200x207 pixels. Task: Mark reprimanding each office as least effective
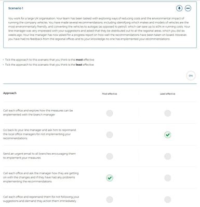(x=168, y=199)
